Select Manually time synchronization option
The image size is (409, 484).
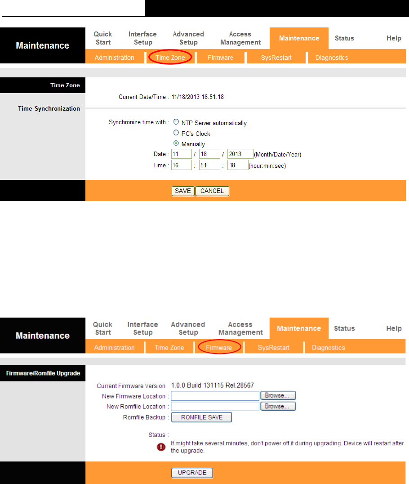click(x=176, y=143)
